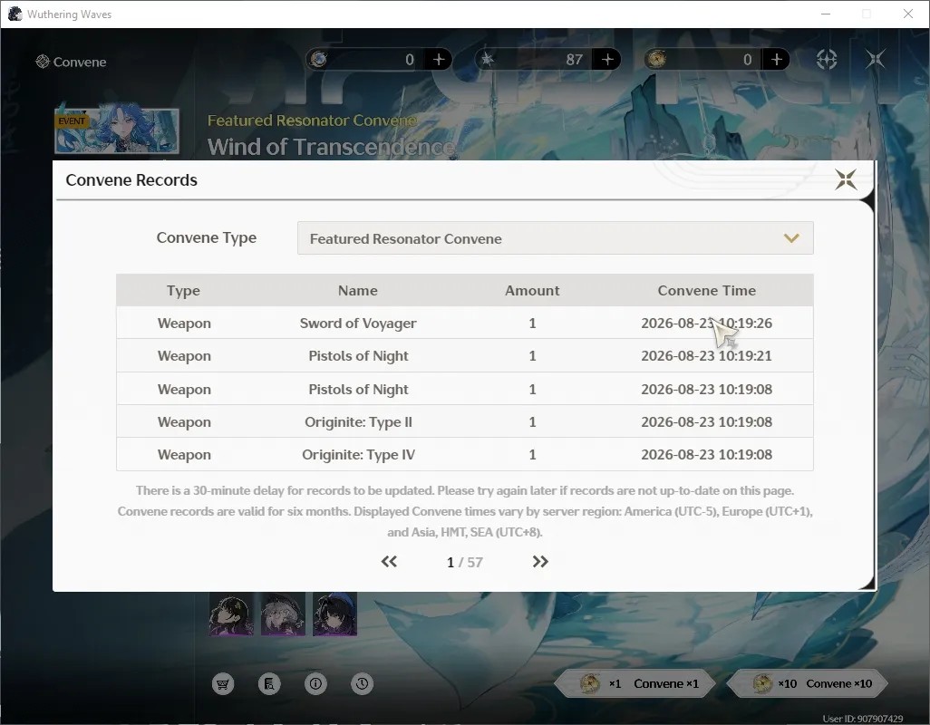Image resolution: width=930 pixels, height=725 pixels.
Task: Go to next records page
Action: click(539, 561)
